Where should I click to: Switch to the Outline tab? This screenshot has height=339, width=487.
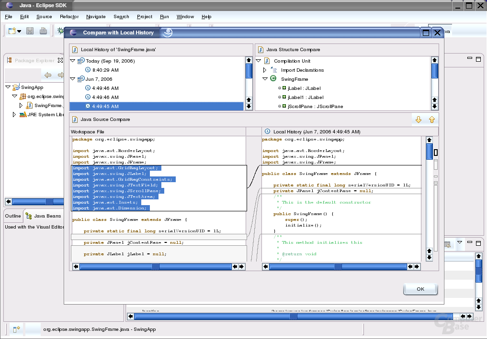point(13,216)
